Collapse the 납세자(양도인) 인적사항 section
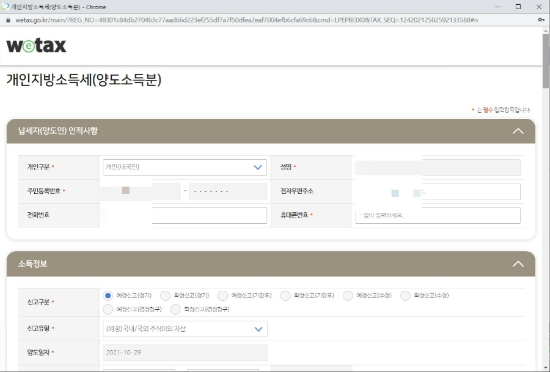 pyautogui.click(x=518, y=131)
